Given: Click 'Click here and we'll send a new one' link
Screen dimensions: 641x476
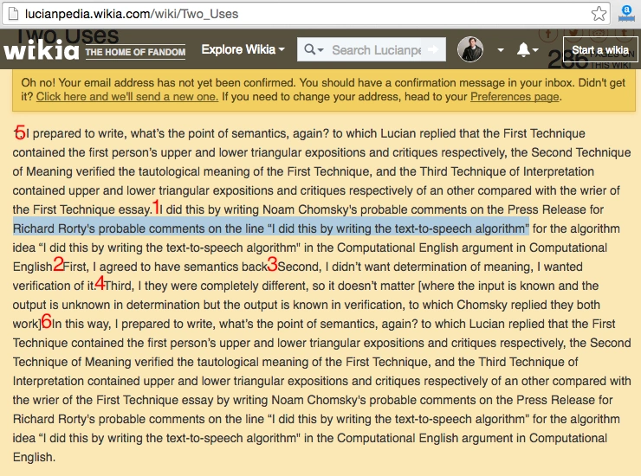Looking at the screenshot, I should [x=127, y=97].
